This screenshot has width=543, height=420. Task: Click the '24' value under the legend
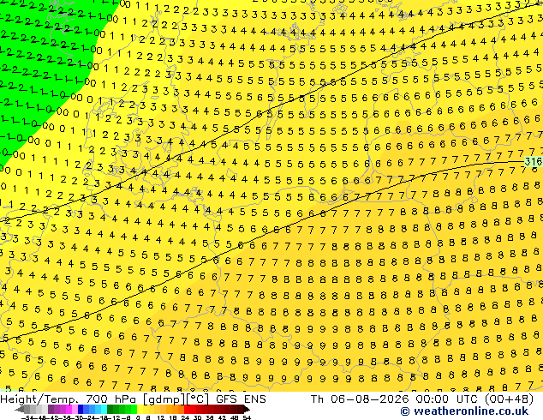185,418
